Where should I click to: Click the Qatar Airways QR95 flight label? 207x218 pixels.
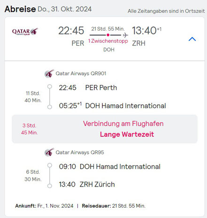pos(80,152)
